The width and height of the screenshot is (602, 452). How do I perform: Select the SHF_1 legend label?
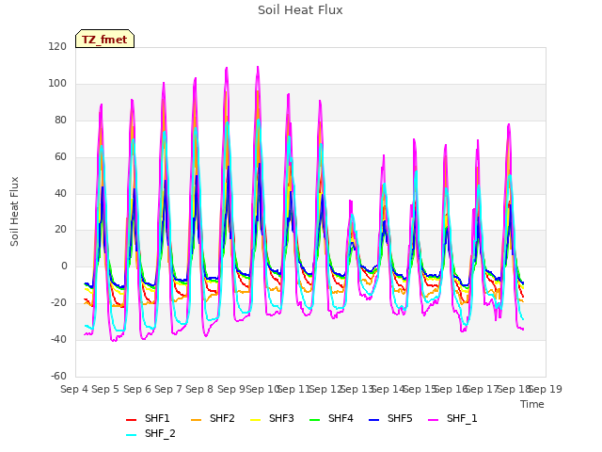(x=462, y=418)
